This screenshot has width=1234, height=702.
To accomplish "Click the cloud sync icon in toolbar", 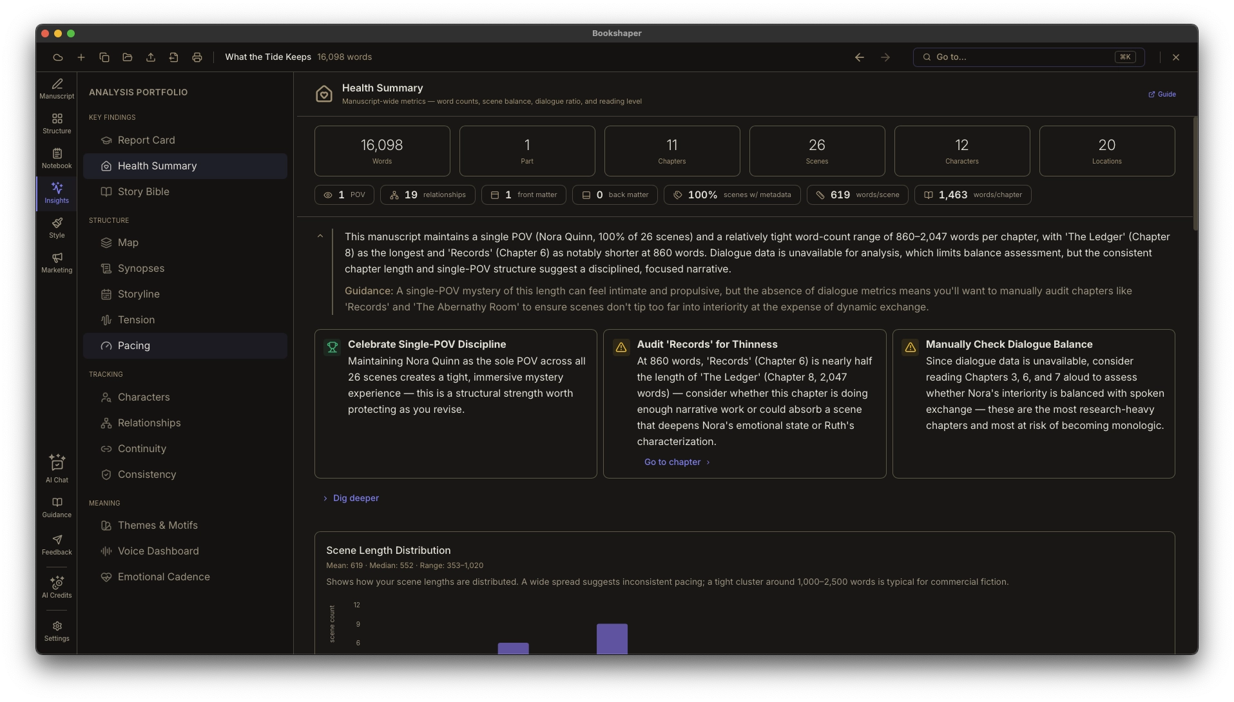I will (58, 57).
